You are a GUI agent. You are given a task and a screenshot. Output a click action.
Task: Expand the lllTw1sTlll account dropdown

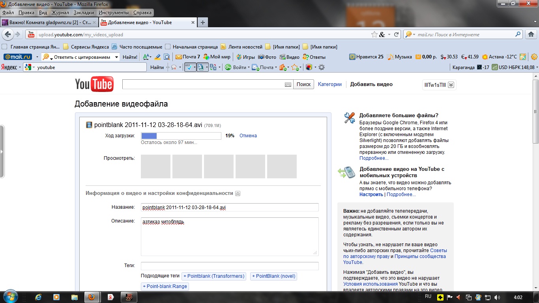(451, 84)
